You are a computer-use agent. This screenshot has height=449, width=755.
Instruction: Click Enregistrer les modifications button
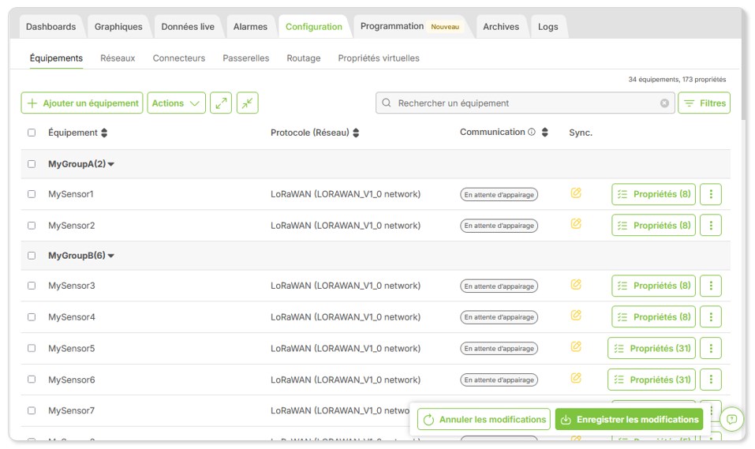coord(629,420)
